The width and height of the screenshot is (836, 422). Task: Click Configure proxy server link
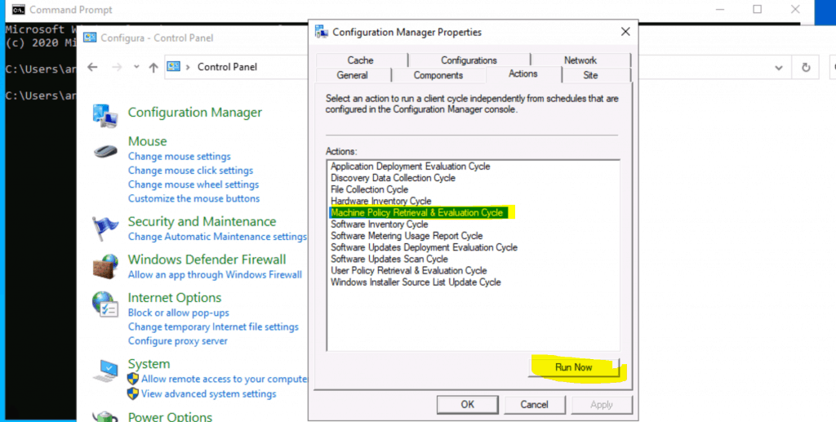click(x=177, y=341)
